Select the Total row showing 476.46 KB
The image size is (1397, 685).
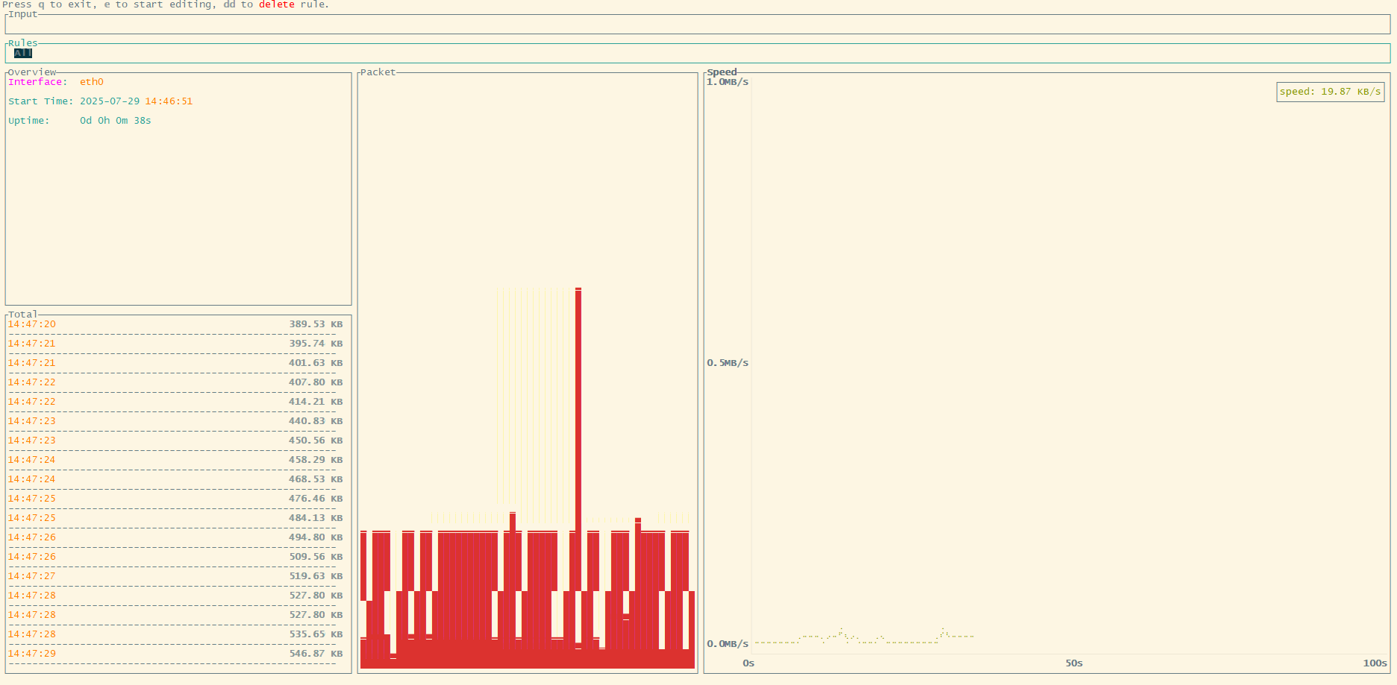(175, 499)
